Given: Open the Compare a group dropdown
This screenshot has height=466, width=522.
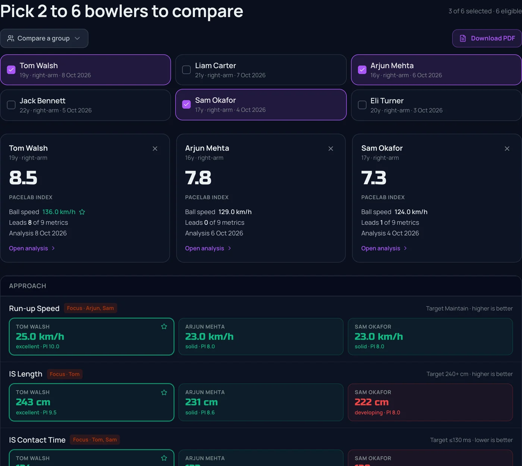Looking at the screenshot, I should coord(44,38).
